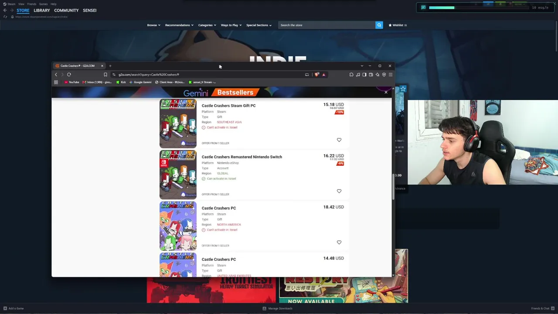The image size is (558, 314).
Task: Open the browser VPN shield icon
Action: point(384,75)
